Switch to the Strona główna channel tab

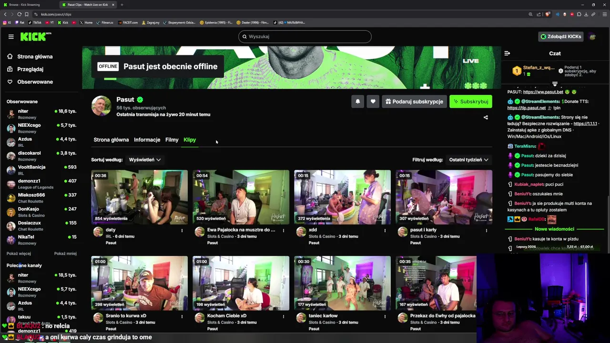point(111,140)
